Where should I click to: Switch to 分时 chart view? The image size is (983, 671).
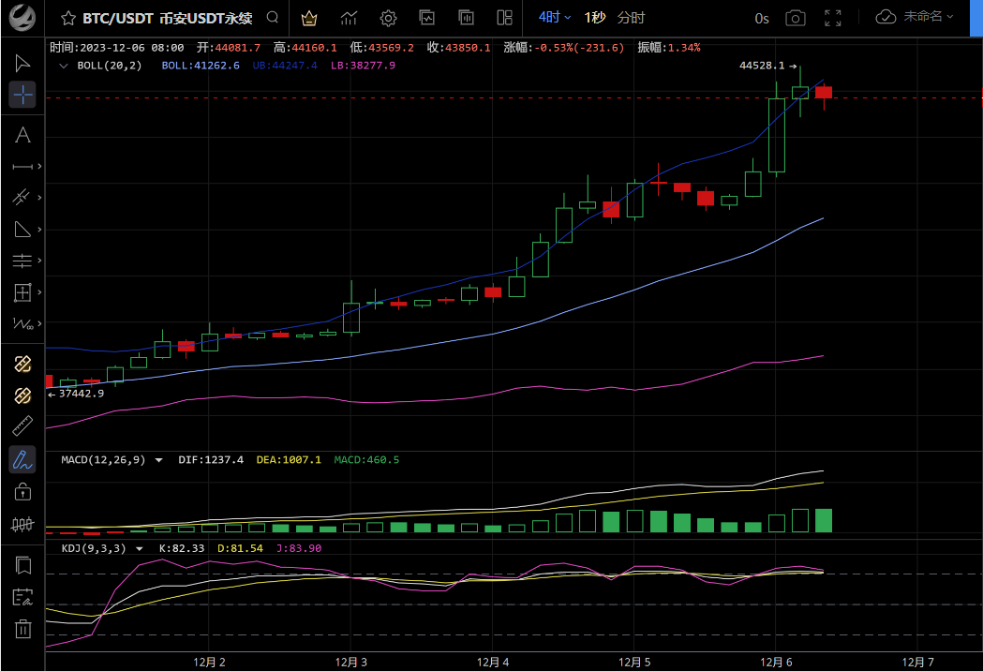click(631, 18)
